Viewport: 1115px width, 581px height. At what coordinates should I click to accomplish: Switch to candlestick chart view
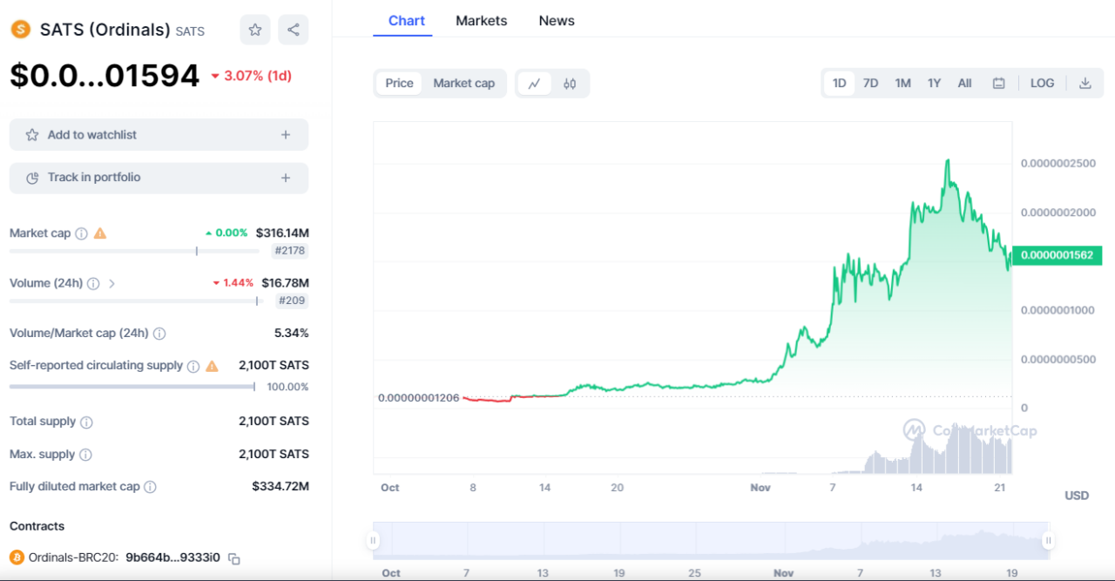coord(570,83)
